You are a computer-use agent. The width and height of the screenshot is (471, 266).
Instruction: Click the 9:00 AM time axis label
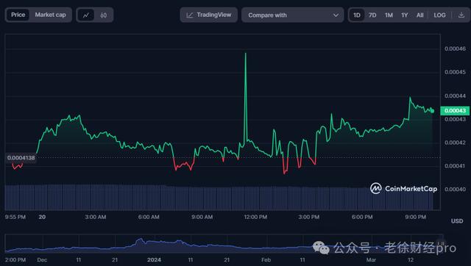click(202, 217)
